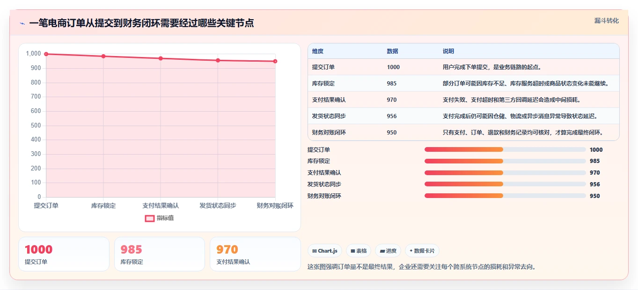The height and width of the screenshot is (290, 638).
Task: Click the 500 y-axis tick label
Action: pyautogui.click(x=36, y=126)
